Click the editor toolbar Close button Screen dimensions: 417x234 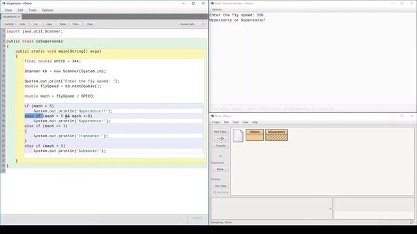coord(90,24)
